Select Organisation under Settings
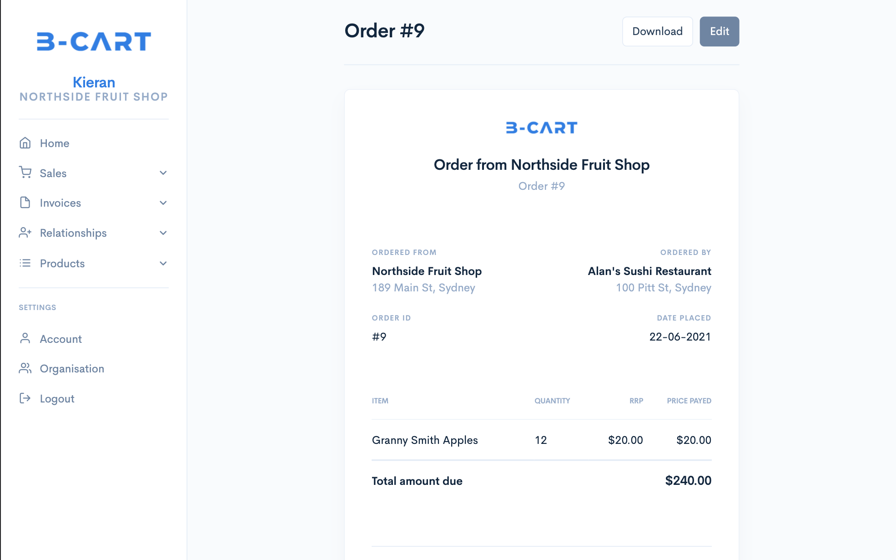 click(72, 368)
